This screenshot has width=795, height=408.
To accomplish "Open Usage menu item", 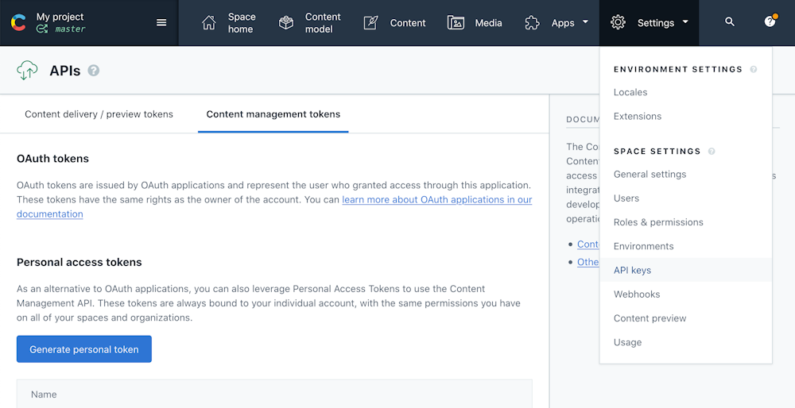I will pos(685,342).
